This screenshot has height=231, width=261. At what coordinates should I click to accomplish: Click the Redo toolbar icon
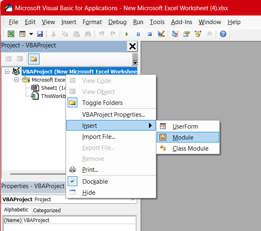(x=113, y=34)
